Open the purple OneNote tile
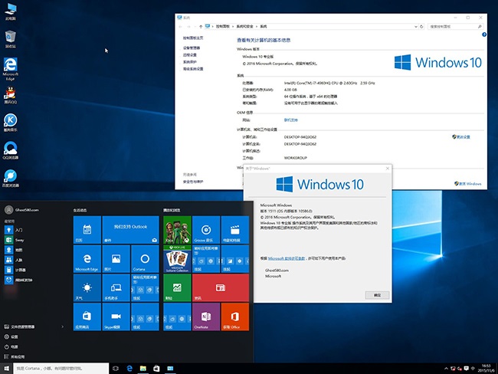The width and height of the screenshot is (498, 374). click(206, 317)
